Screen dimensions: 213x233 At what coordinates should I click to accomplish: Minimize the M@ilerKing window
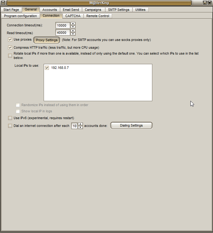tap(205, 3)
